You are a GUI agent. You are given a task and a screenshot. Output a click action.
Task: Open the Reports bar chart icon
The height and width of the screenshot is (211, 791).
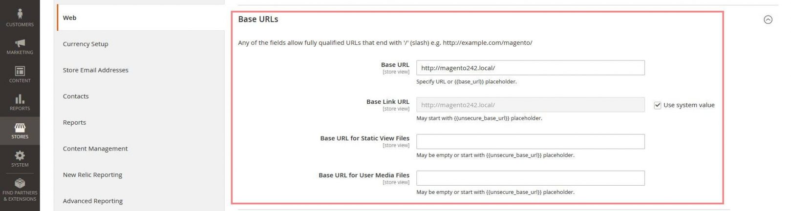tap(20, 99)
